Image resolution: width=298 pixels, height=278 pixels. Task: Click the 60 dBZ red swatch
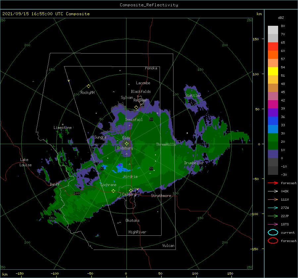(273, 47)
